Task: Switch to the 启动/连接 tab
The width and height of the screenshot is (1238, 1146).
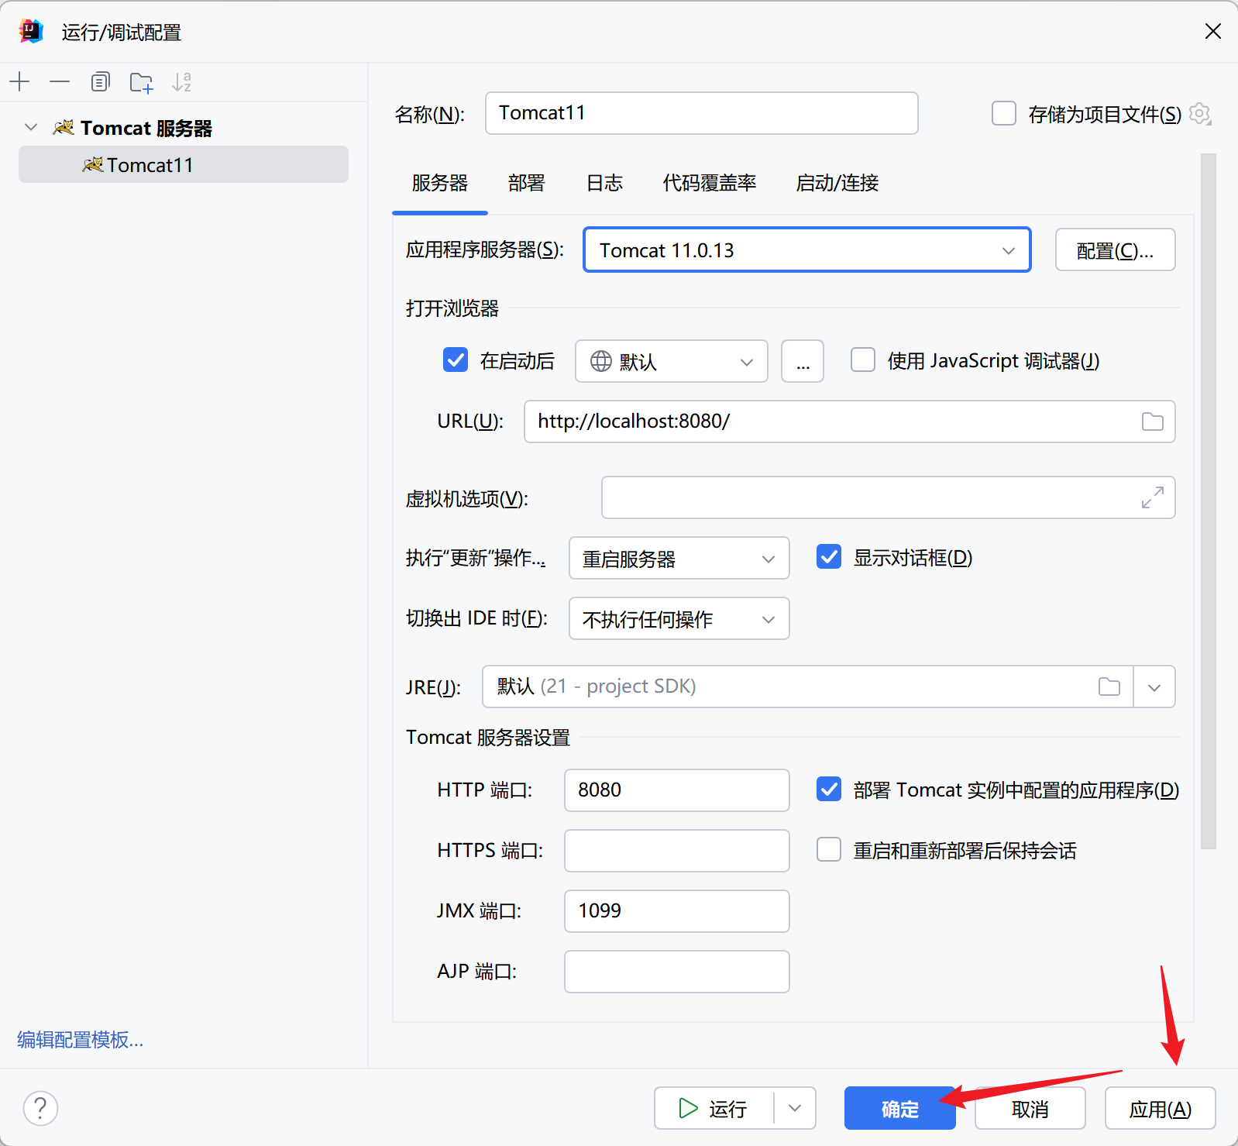Action: coord(837,183)
